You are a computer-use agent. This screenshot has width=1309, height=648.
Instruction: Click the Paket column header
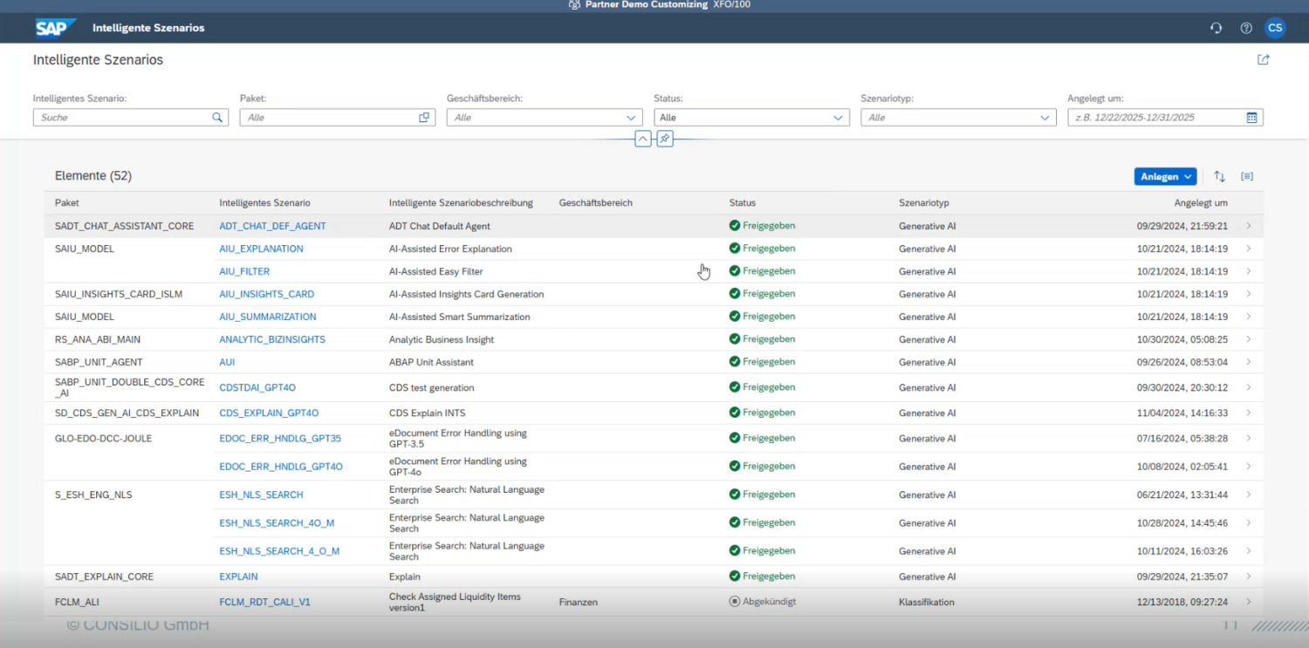click(x=67, y=203)
